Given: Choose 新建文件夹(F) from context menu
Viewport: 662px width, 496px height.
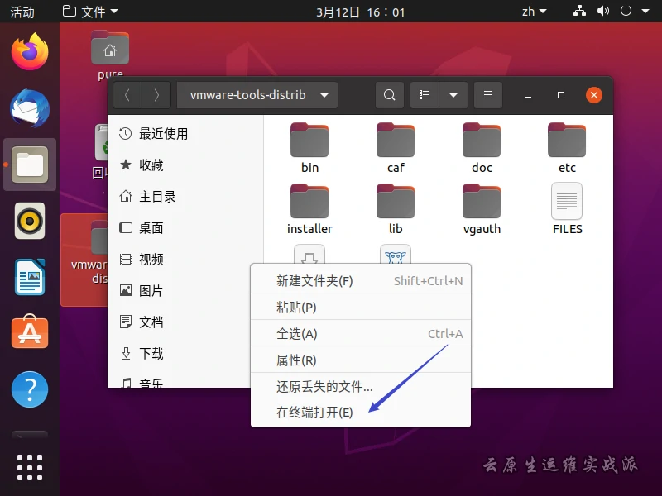Looking at the screenshot, I should point(361,280).
